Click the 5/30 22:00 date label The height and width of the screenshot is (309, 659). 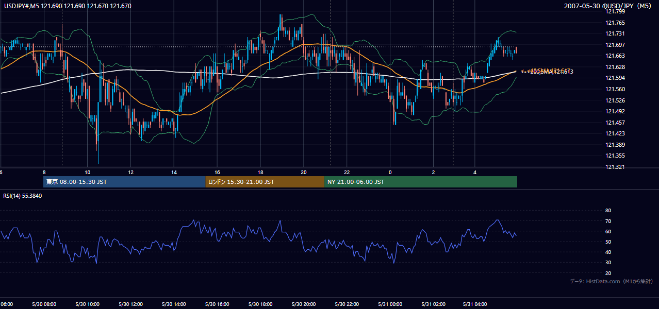click(346, 304)
